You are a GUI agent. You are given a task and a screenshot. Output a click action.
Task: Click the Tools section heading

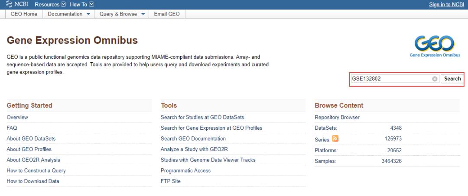pyautogui.click(x=169, y=106)
